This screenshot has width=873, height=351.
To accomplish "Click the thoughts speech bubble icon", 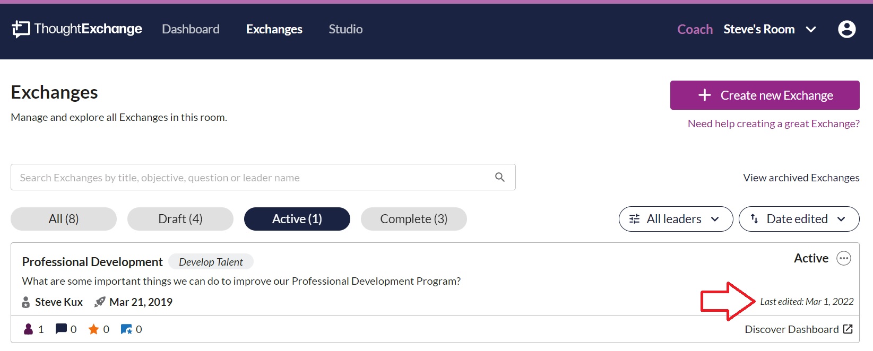I will pos(61,329).
